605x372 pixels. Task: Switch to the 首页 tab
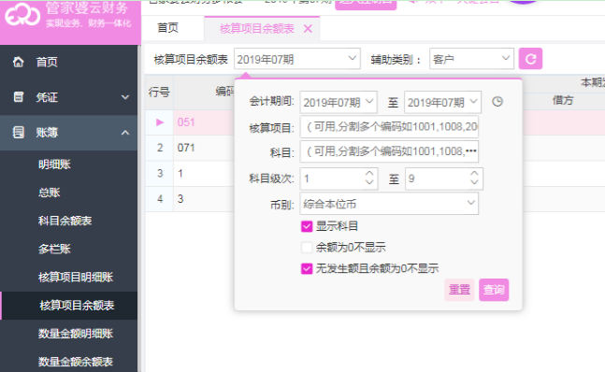click(x=167, y=28)
